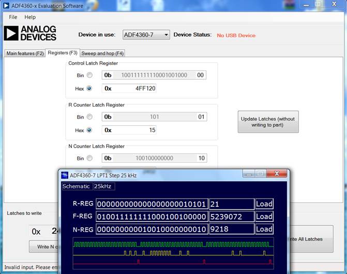Viewport: 347px width, 274px height.
Task: Click the N-REG binary field
Action: [152, 229]
